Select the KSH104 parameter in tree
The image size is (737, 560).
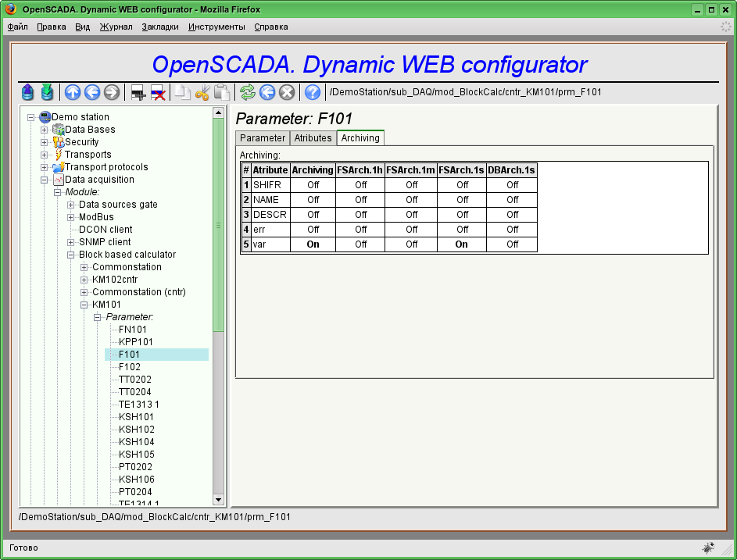137,441
